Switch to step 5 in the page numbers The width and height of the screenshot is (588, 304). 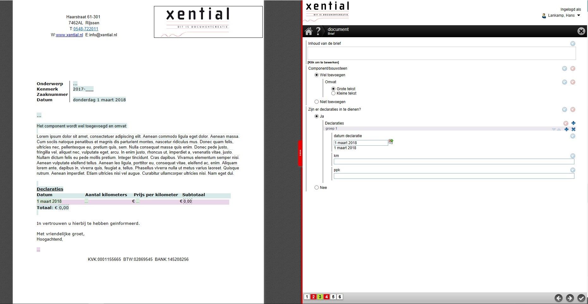(x=333, y=297)
